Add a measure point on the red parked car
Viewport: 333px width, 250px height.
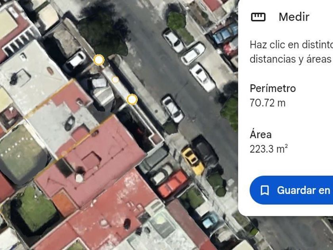click(173, 183)
